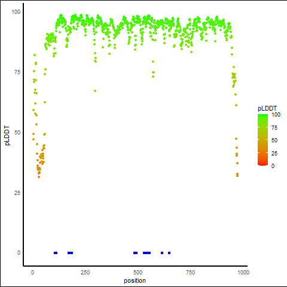Image resolution: width=287 pixels, height=287 pixels.
Task: Click the legend label 100
Action: tap(276, 115)
